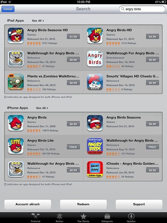Get Angry Birds Lite with FREE button
Screen dimensions: 167x223
pyautogui.click(x=73, y=147)
